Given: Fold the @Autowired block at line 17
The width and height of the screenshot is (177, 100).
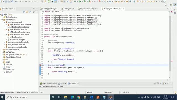Looking at the screenshot, I should tap(43, 41).
